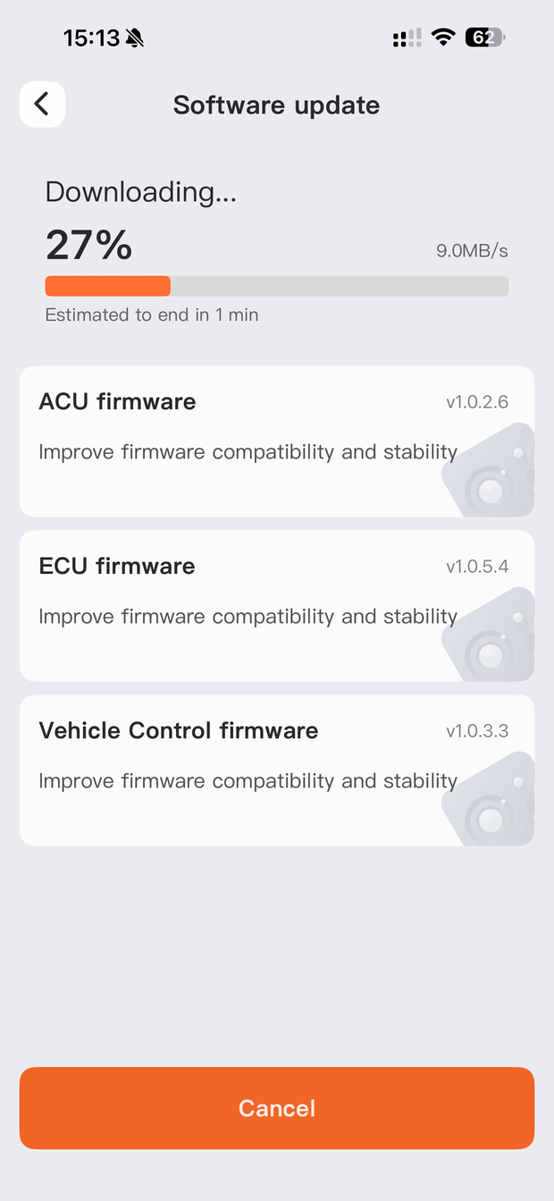Tap the 9.0MB/s download speed
554x1201 pixels.
(x=472, y=251)
